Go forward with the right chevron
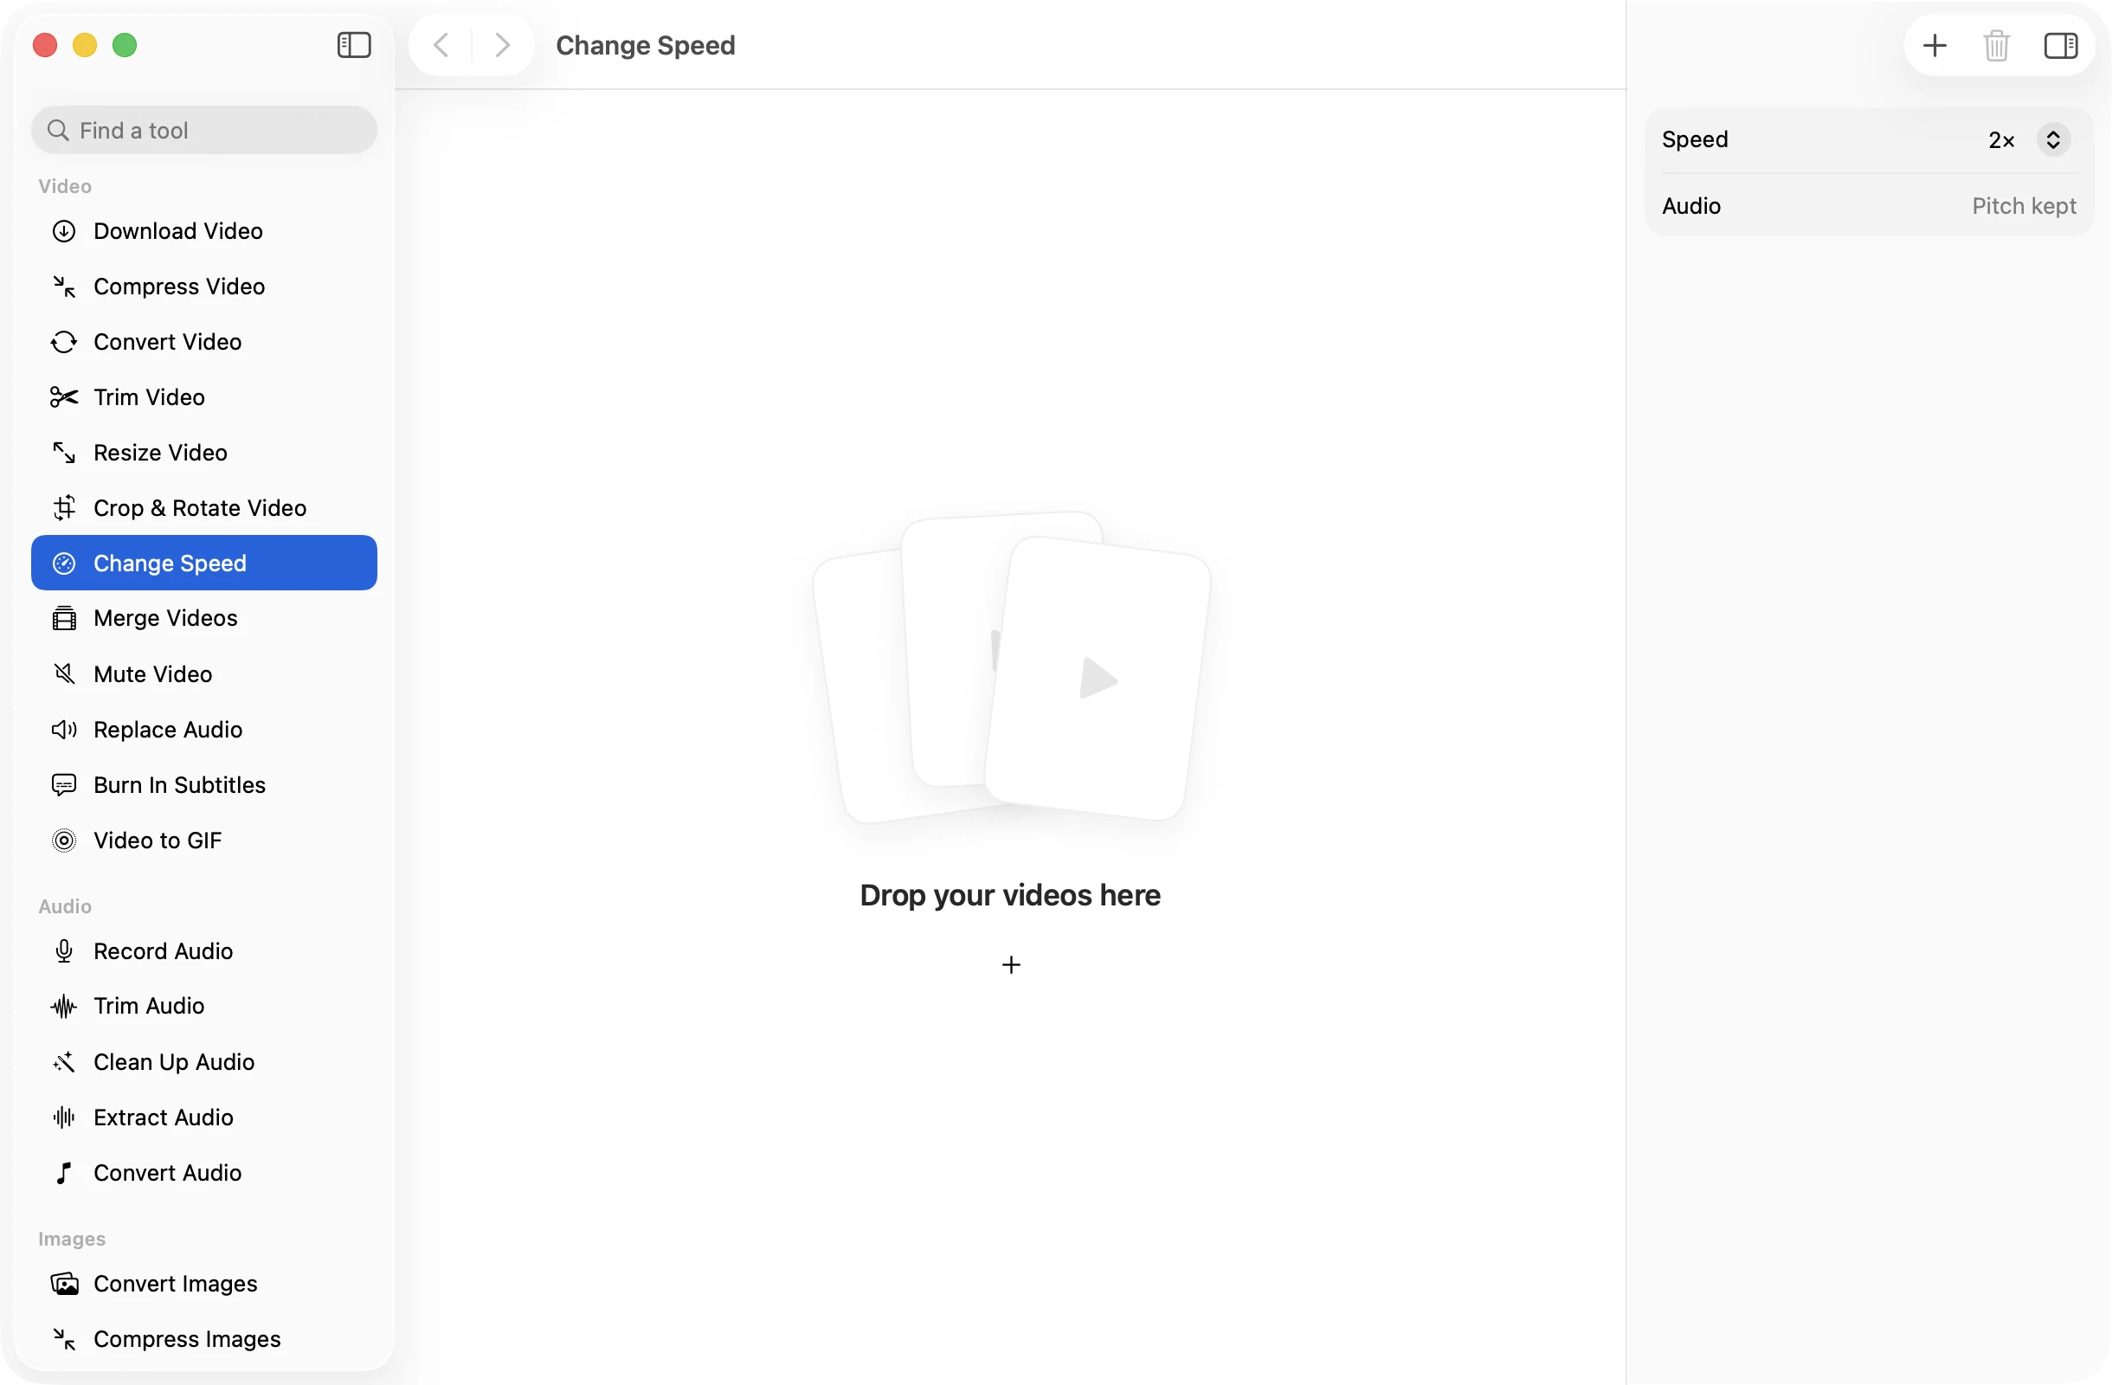This screenshot has width=2112, height=1385. (502, 45)
